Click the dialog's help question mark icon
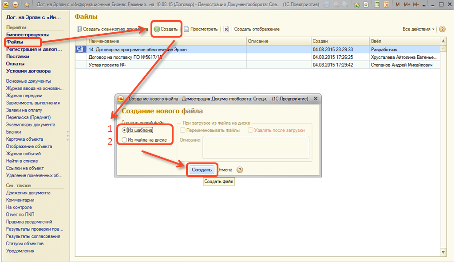 point(240,170)
